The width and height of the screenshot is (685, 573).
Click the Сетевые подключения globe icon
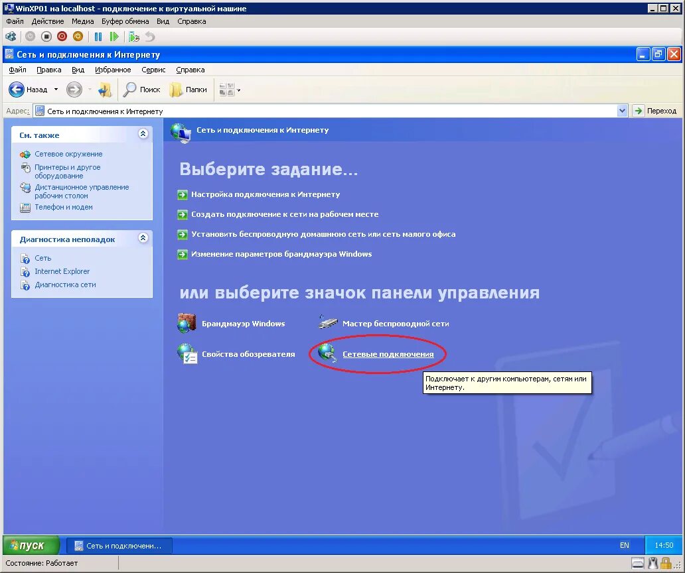pyautogui.click(x=328, y=353)
